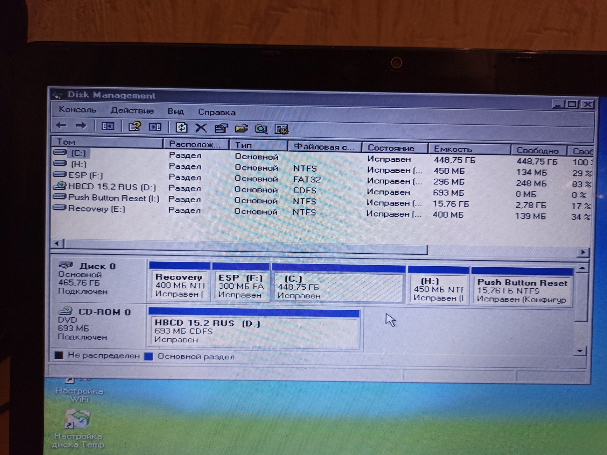Screen dimensions: 607x455
Task: Select the Recovery 400 МБ partition block
Action: (180, 281)
